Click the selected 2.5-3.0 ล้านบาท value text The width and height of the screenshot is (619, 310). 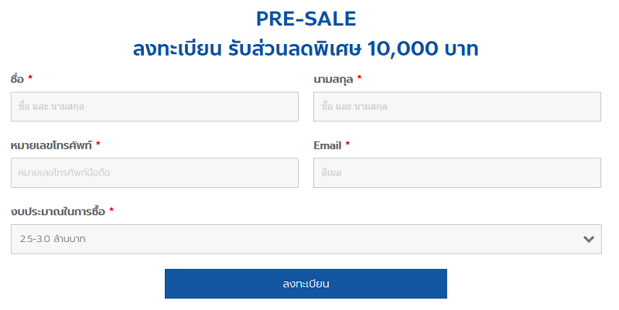pos(53,239)
